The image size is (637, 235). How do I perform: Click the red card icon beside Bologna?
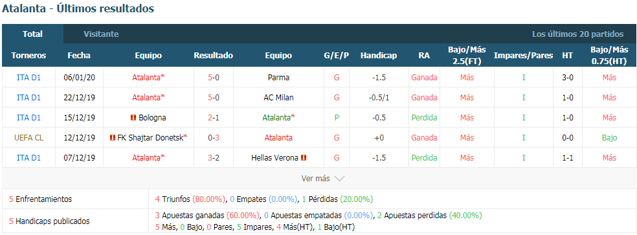coord(133,118)
